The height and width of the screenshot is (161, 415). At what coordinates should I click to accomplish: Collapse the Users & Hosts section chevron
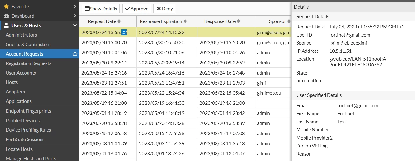(x=75, y=25)
